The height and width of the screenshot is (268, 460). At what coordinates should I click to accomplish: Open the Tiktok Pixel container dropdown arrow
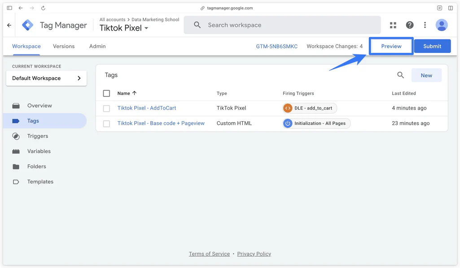click(x=146, y=28)
